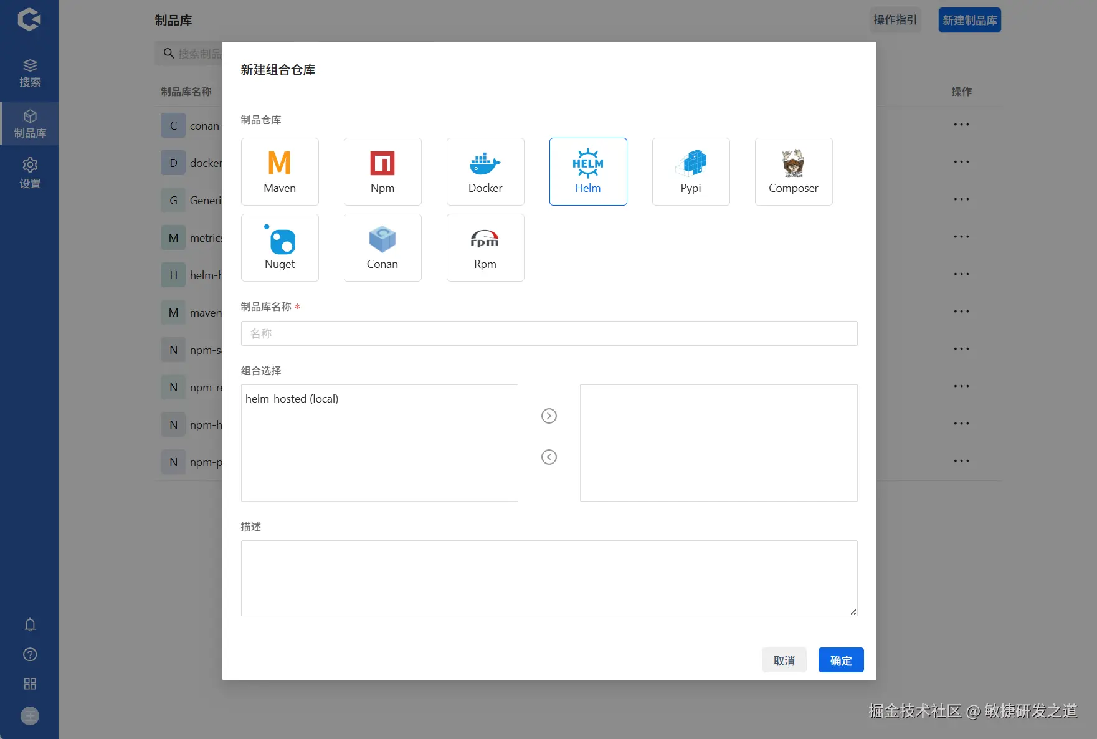Click the search magnifier icon
Viewport: 1097px width, 739px height.
coord(168,54)
